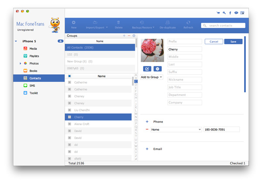The height and width of the screenshot is (184, 262).
Task: Open Playlists in the sidebar
Action: tap(34, 56)
